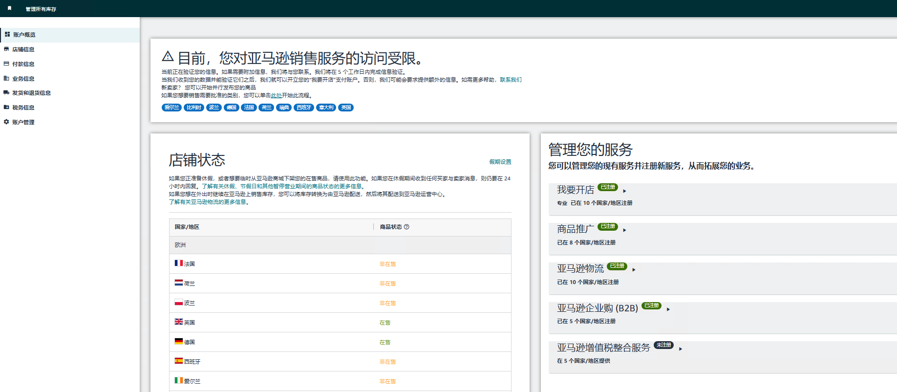Click the 发货和退货信息 truck icon

(x=6, y=92)
